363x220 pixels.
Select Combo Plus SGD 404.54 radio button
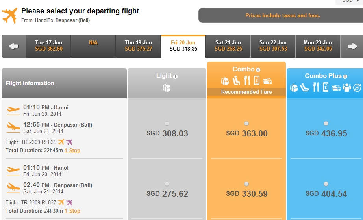(326, 184)
